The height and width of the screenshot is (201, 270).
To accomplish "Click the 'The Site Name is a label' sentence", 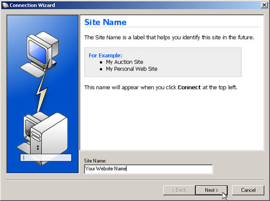I will pos(169,37).
